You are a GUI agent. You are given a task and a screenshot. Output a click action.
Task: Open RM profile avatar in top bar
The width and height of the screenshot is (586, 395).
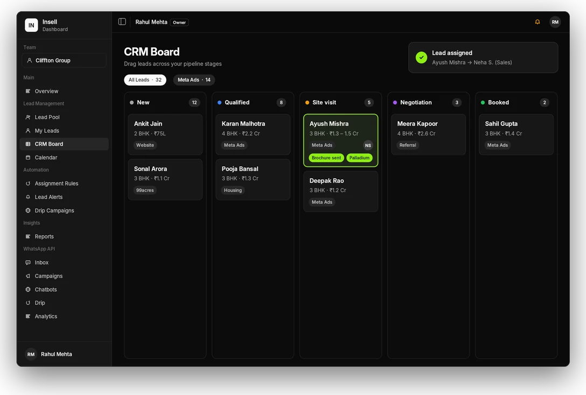pyautogui.click(x=555, y=22)
